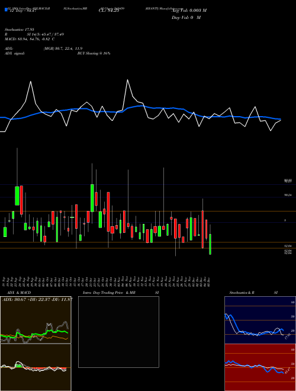Select the 'CL: 84.25' closing price text
Screen dimensions: 296x391
click(x=109, y=11)
